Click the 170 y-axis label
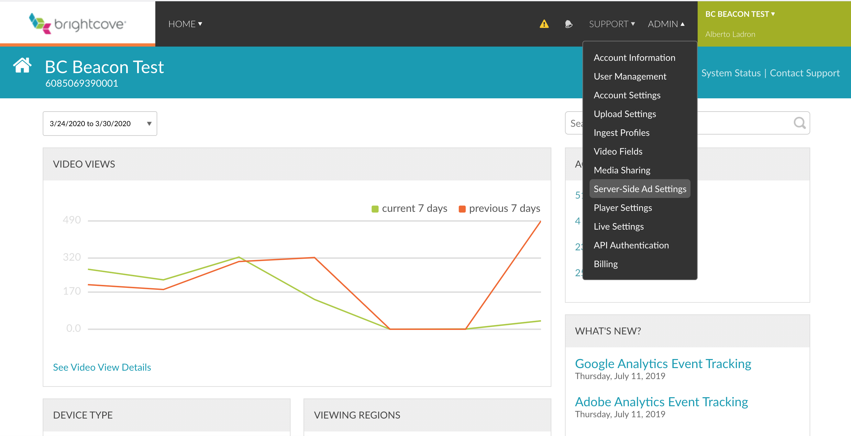This screenshot has height=436, width=851. (72, 291)
